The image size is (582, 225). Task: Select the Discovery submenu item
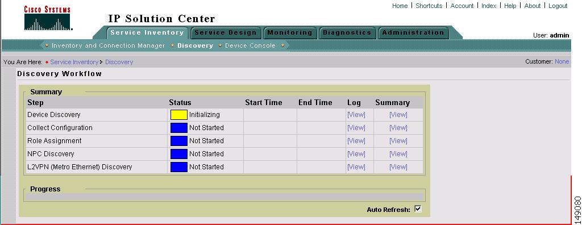(x=196, y=45)
